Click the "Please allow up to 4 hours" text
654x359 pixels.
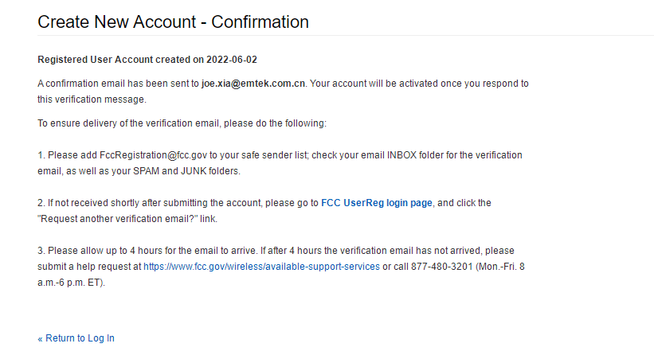104,251
